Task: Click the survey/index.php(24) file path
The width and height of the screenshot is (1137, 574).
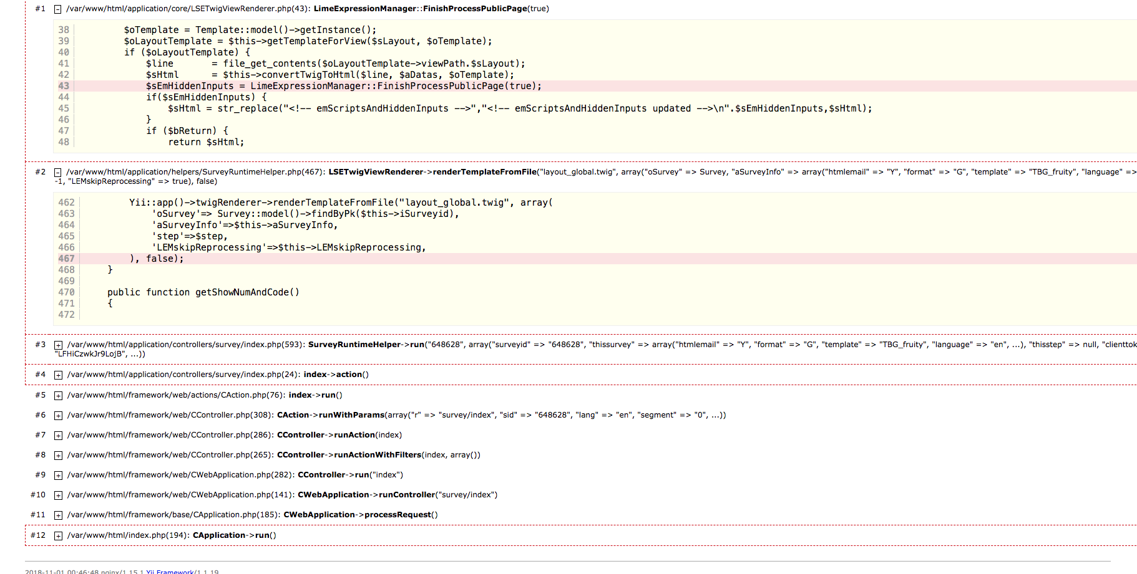Action: (x=183, y=375)
